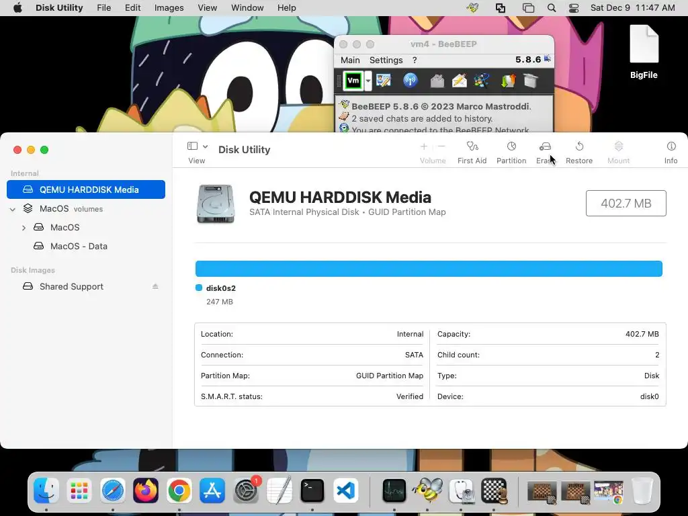Open Visual Studio Code from dock
The image size is (688, 516).
coord(345,490)
